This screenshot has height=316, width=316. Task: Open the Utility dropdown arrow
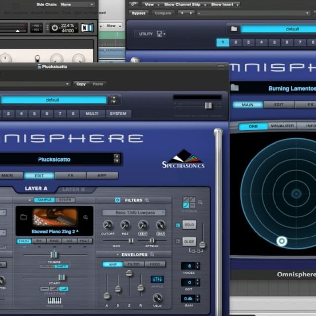(164, 34)
